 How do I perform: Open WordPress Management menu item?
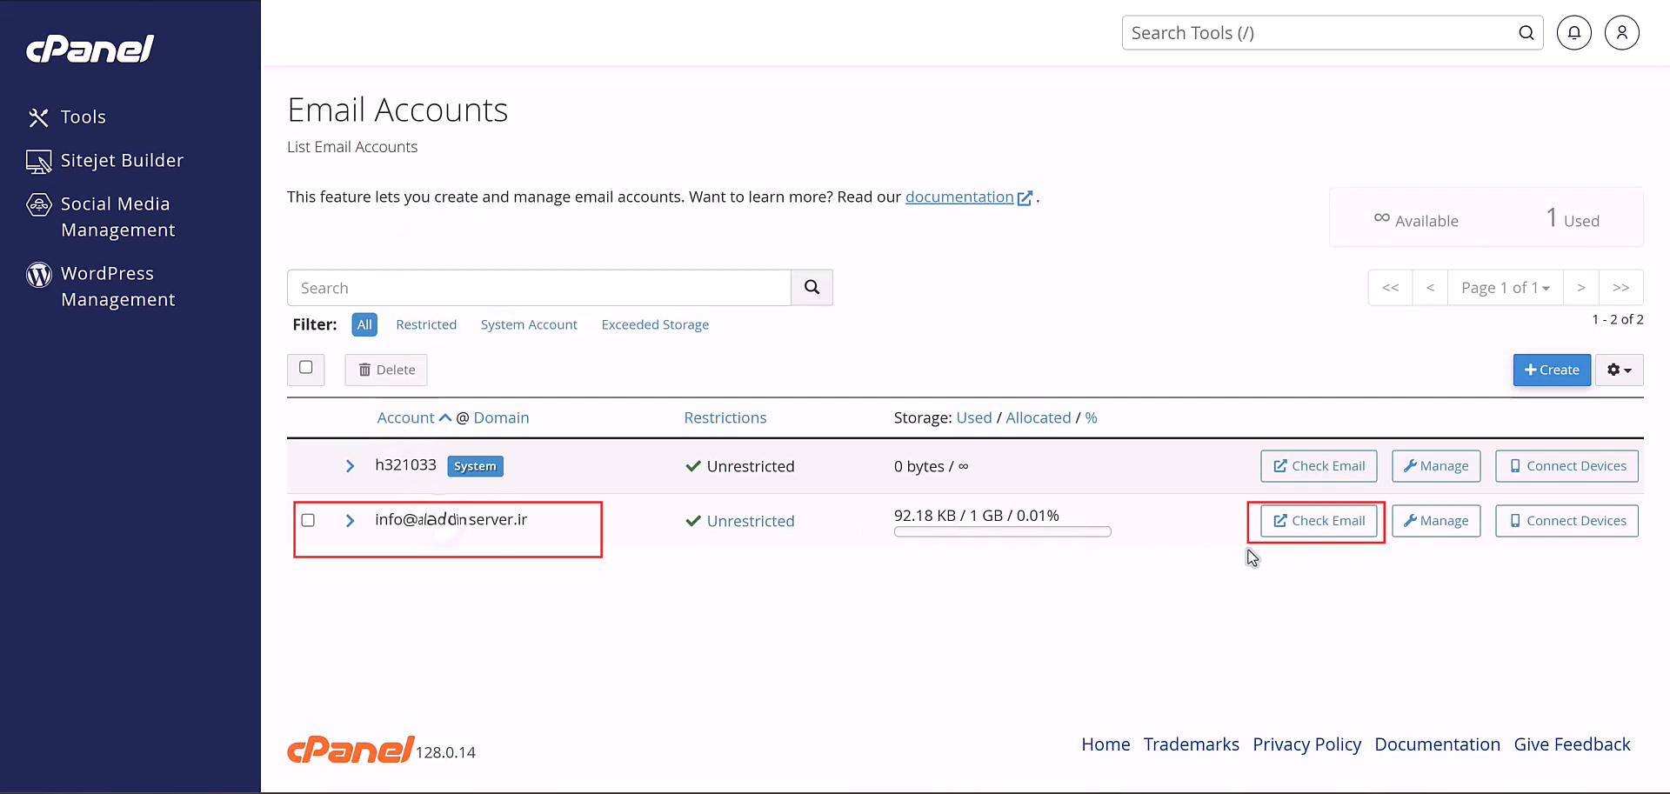[x=118, y=286]
